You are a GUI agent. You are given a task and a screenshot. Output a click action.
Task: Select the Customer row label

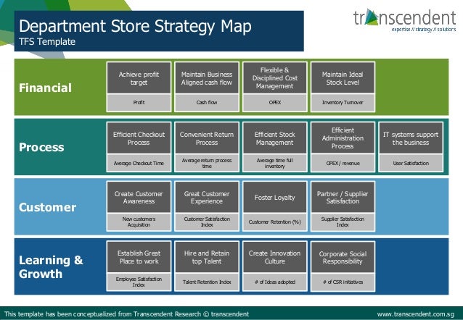coord(48,207)
